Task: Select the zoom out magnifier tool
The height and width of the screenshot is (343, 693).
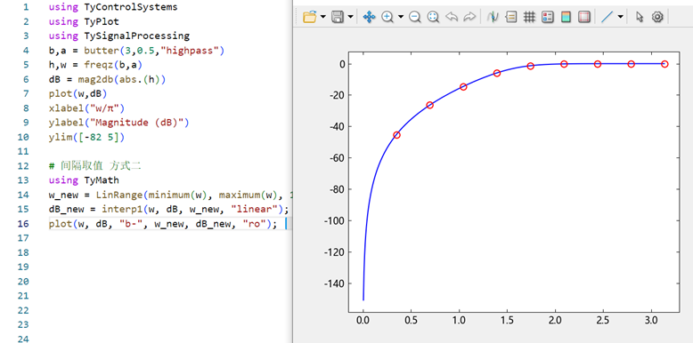Action: (414, 17)
